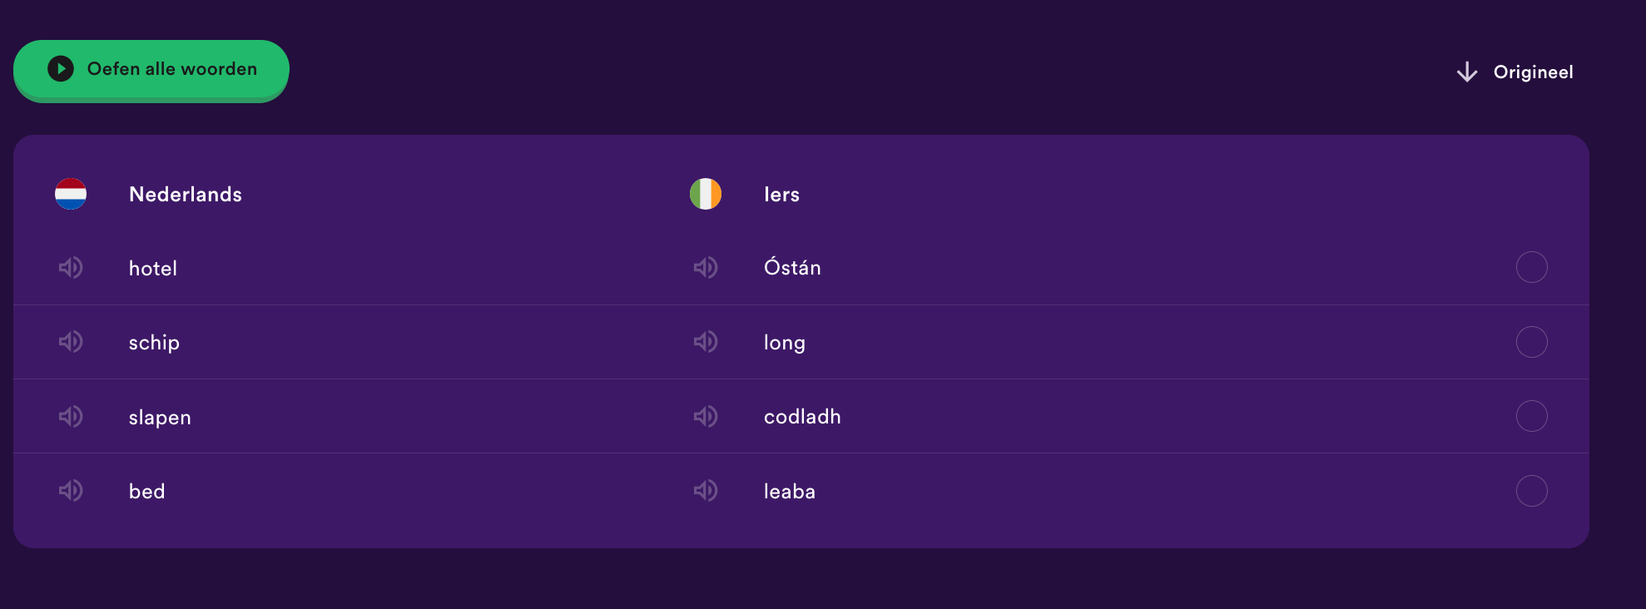This screenshot has height=609, width=1646.
Task: Click the down arrow beside Origineel
Action: [x=1467, y=72]
